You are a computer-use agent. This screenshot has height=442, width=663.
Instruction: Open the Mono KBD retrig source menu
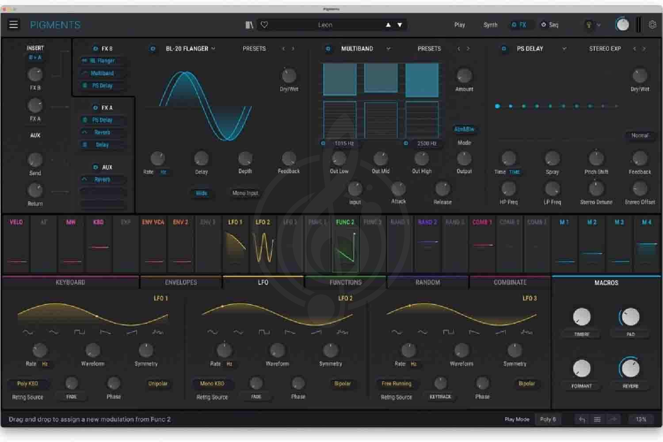point(212,384)
